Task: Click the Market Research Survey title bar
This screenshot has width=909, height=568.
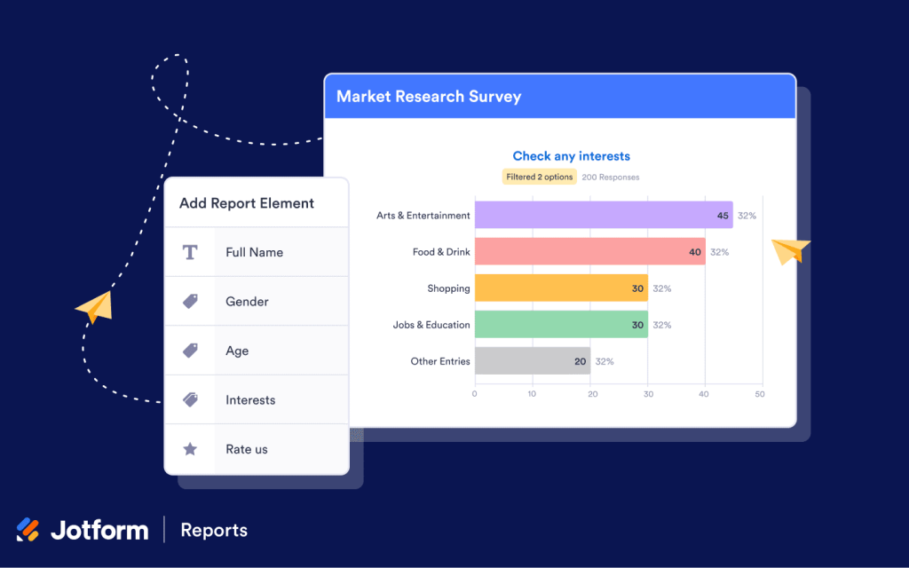Action: 559,97
